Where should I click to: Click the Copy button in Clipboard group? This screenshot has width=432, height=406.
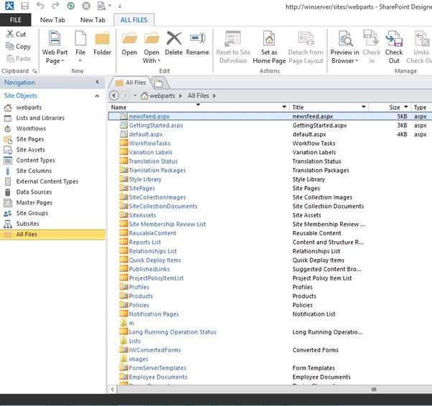pyautogui.click(x=18, y=47)
